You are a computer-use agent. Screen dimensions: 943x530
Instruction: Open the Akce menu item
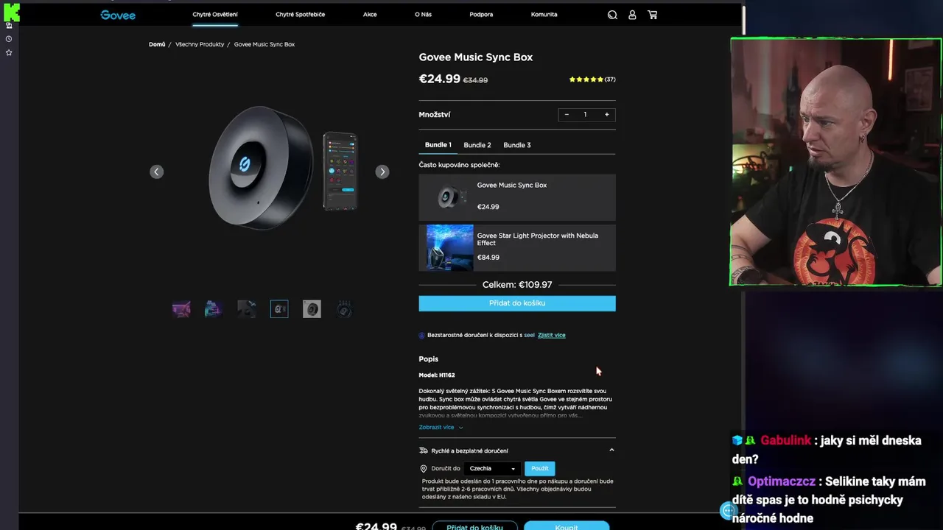370,15
